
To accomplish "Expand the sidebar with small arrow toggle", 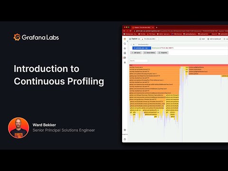I will point(128,41).
